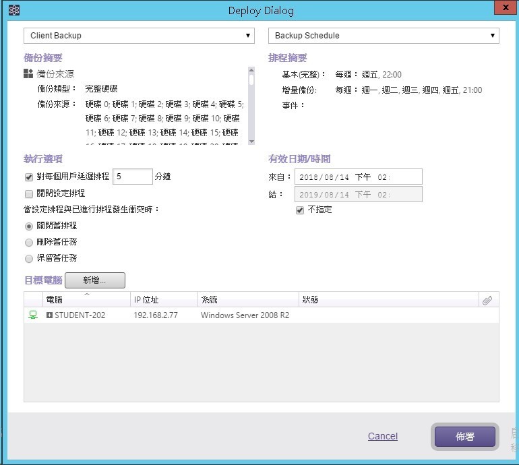Uncheck the 不指定 checkbox
The height and width of the screenshot is (465, 519).
pyautogui.click(x=300, y=210)
